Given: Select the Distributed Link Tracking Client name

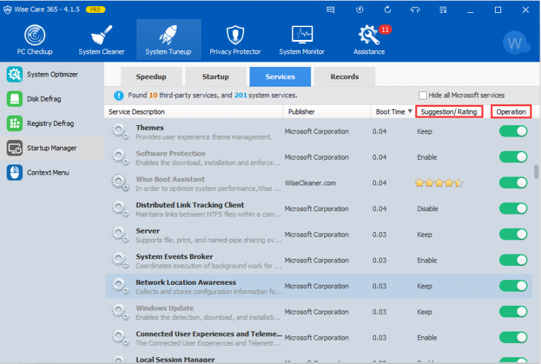Looking at the screenshot, I should (x=190, y=205).
